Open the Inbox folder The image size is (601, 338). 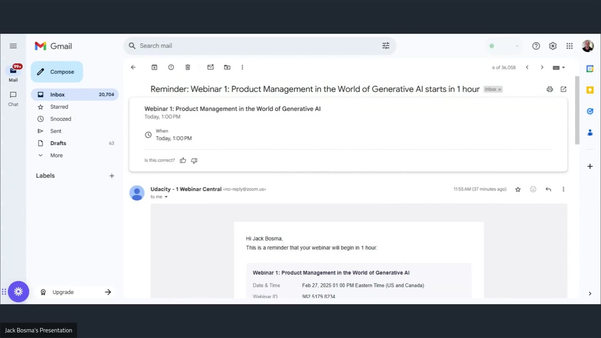75,94
